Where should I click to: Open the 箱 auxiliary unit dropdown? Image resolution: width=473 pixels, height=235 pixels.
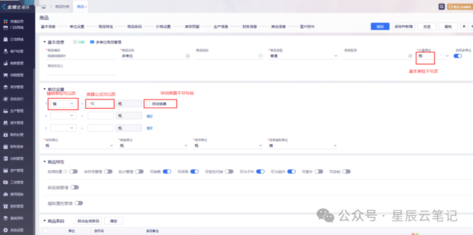click(x=64, y=103)
